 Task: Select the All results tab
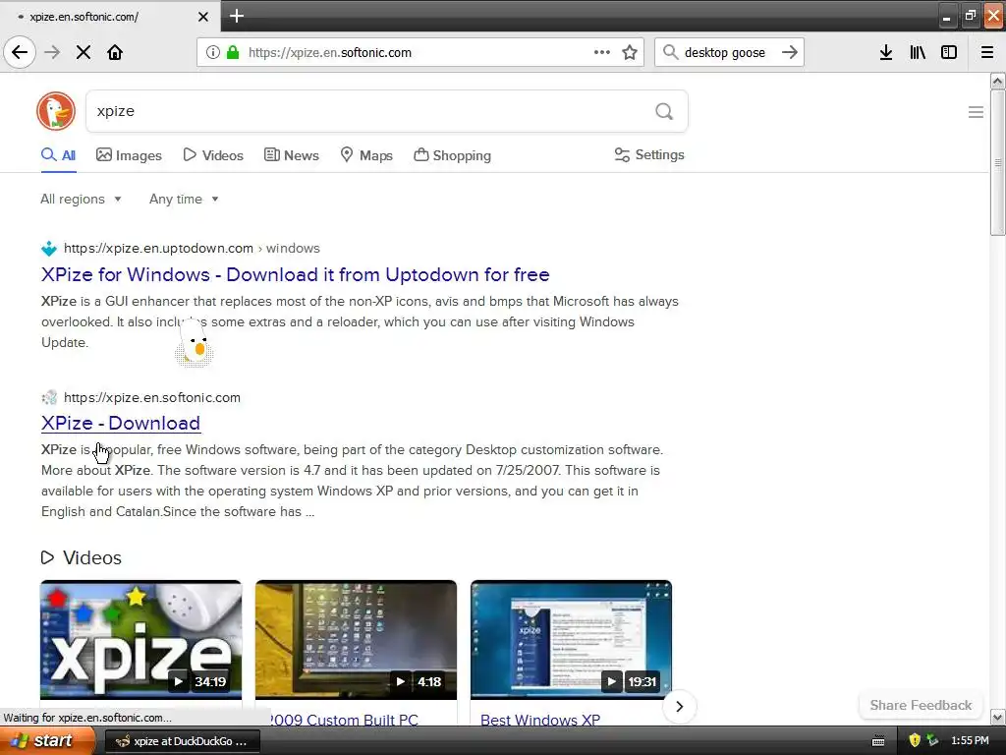58,155
